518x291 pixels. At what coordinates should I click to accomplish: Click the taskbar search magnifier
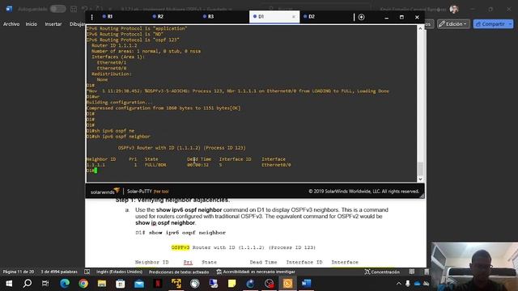coord(28,284)
